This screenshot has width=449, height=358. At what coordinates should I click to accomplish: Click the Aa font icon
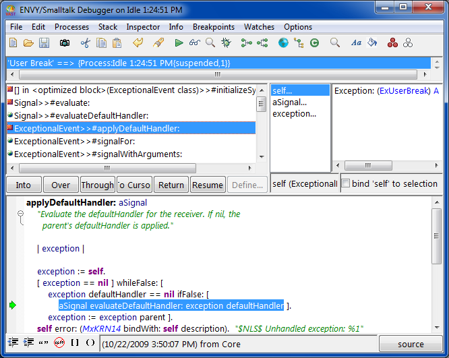[356, 42]
